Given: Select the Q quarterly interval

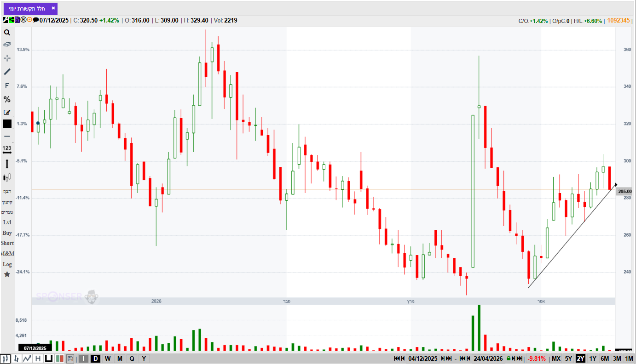Looking at the screenshot, I should 132,358.
